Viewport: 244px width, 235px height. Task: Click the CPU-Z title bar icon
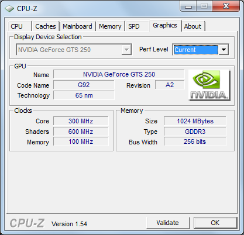pos(9,9)
